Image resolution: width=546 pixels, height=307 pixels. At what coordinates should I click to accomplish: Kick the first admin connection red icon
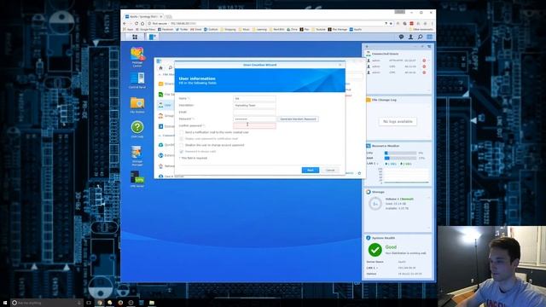click(424, 61)
